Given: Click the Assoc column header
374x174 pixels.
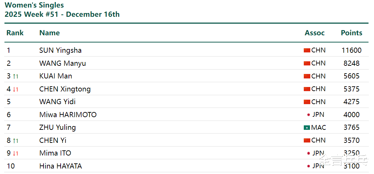Looking at the screenshot, I should (314, 33).
